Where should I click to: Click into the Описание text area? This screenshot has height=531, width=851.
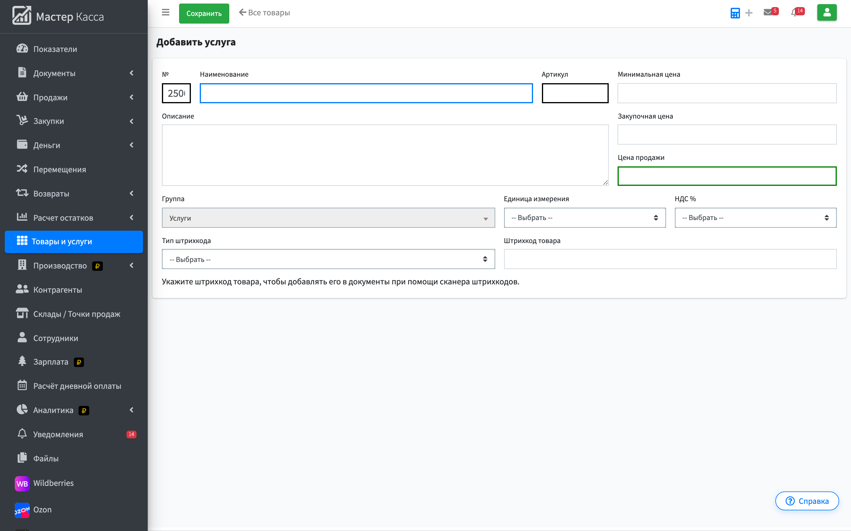(x=385, y=155)
